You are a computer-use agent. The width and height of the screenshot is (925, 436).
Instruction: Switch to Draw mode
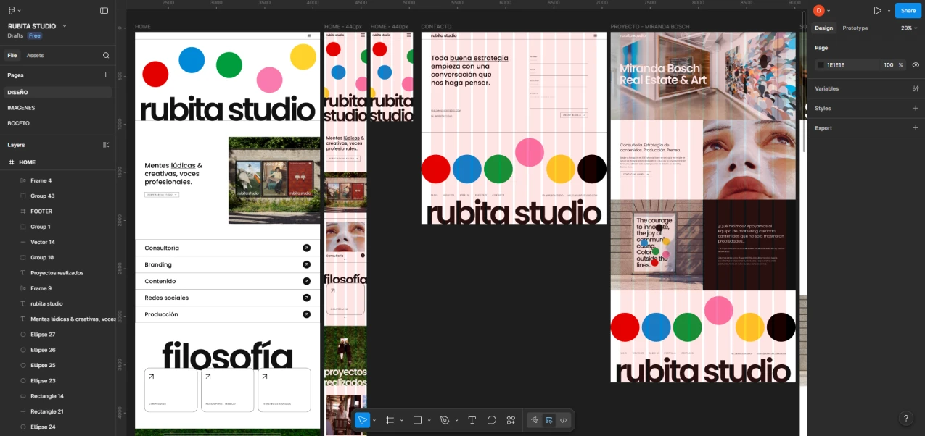[x=535, y=420]
